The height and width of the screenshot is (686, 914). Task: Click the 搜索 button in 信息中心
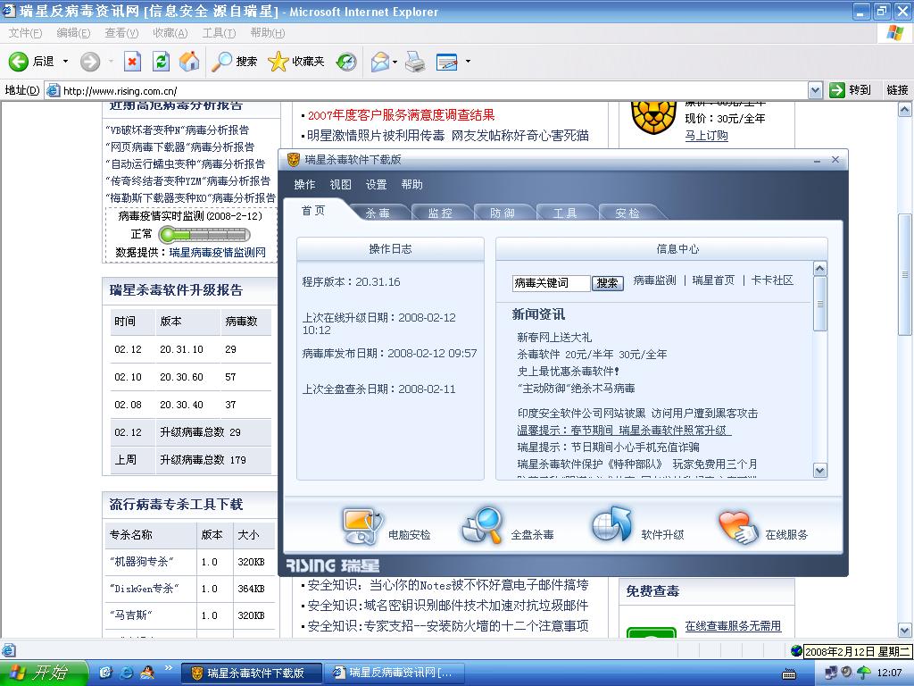coord(607,283)
